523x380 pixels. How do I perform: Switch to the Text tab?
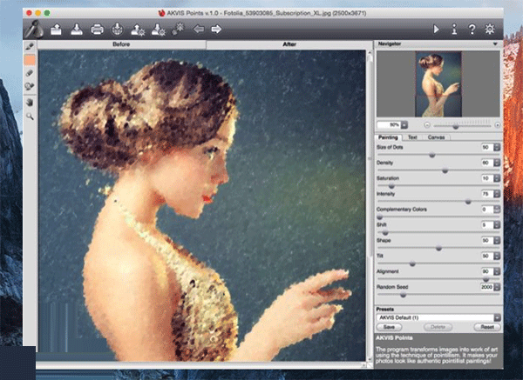(411, 137)
